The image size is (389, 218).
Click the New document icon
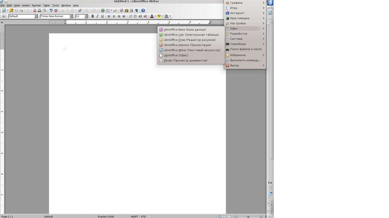tap(4, 10)
